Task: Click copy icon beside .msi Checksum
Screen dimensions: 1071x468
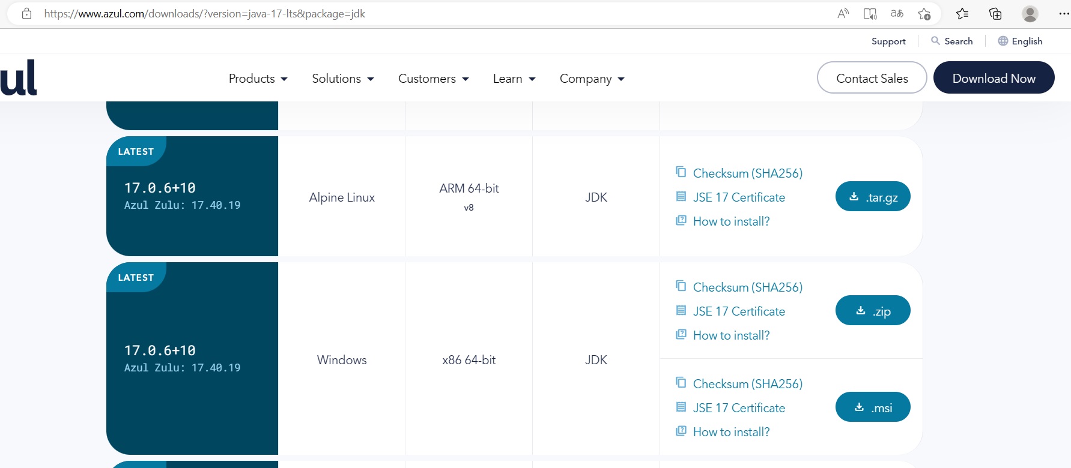Action: (x=681, y=382)
